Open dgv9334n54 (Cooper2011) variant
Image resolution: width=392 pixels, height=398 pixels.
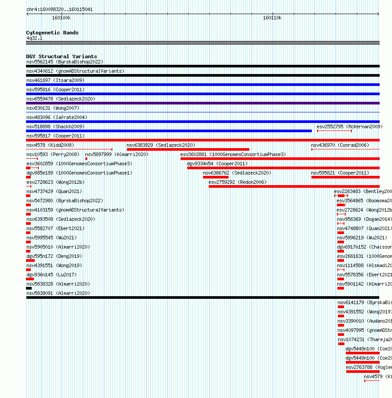click(217, 164)
